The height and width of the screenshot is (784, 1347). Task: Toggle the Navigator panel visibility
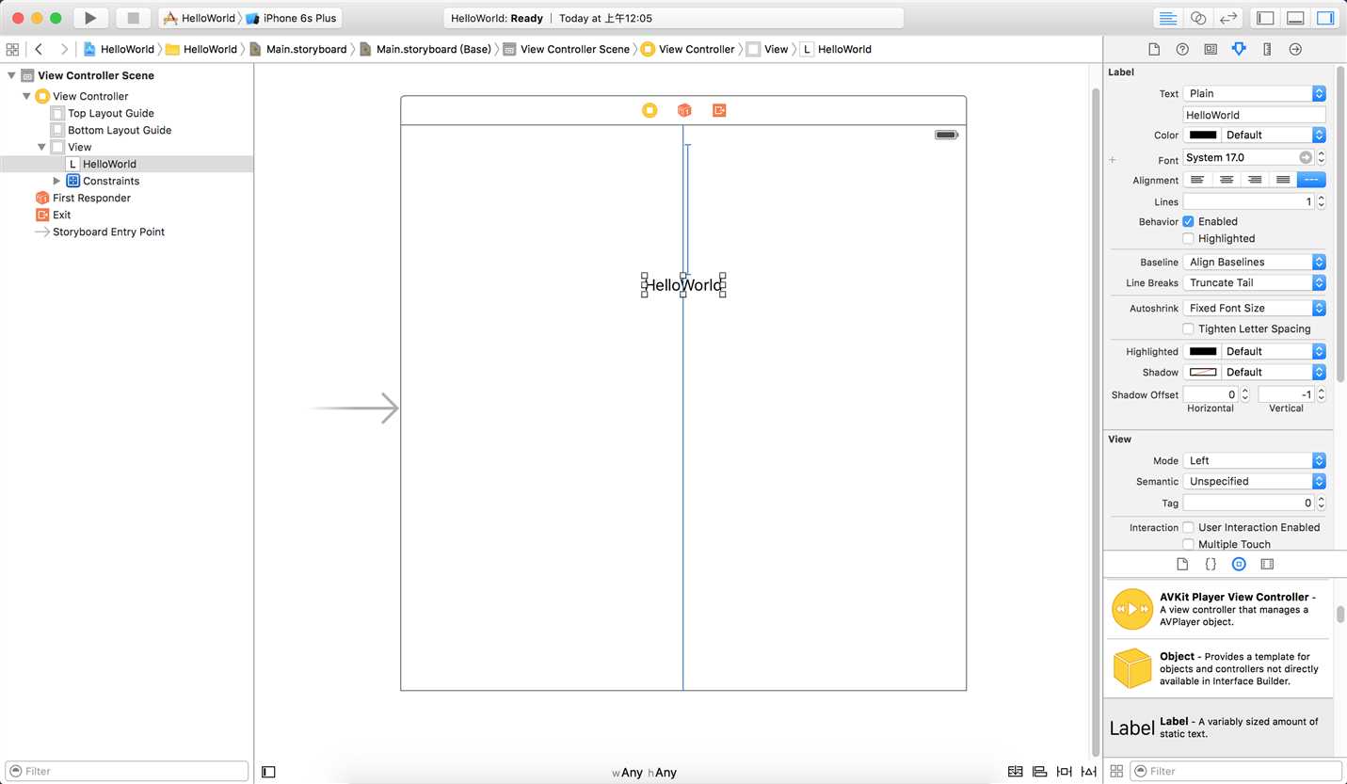click(x=1266, y=18)
